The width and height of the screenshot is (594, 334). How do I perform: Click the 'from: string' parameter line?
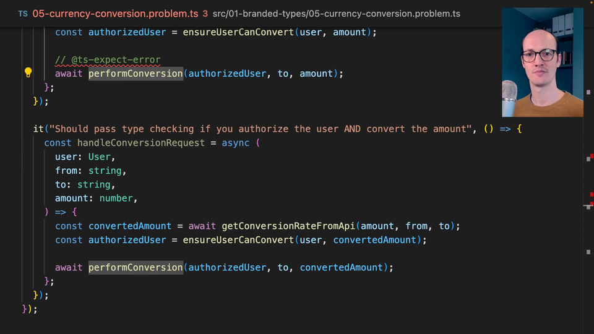click(x=90, y=170)
